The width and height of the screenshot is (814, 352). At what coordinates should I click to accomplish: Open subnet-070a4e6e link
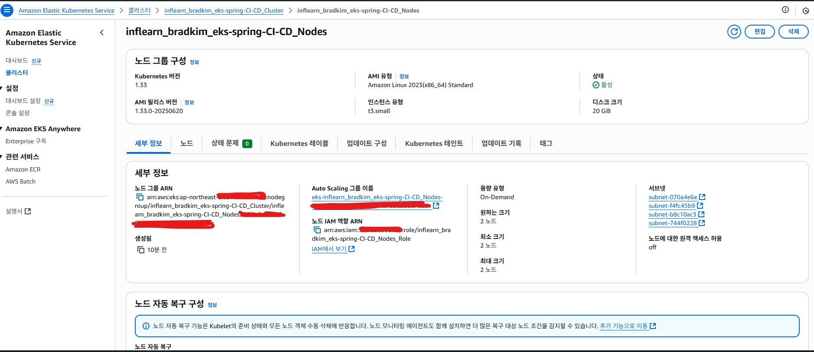point(673,197)
